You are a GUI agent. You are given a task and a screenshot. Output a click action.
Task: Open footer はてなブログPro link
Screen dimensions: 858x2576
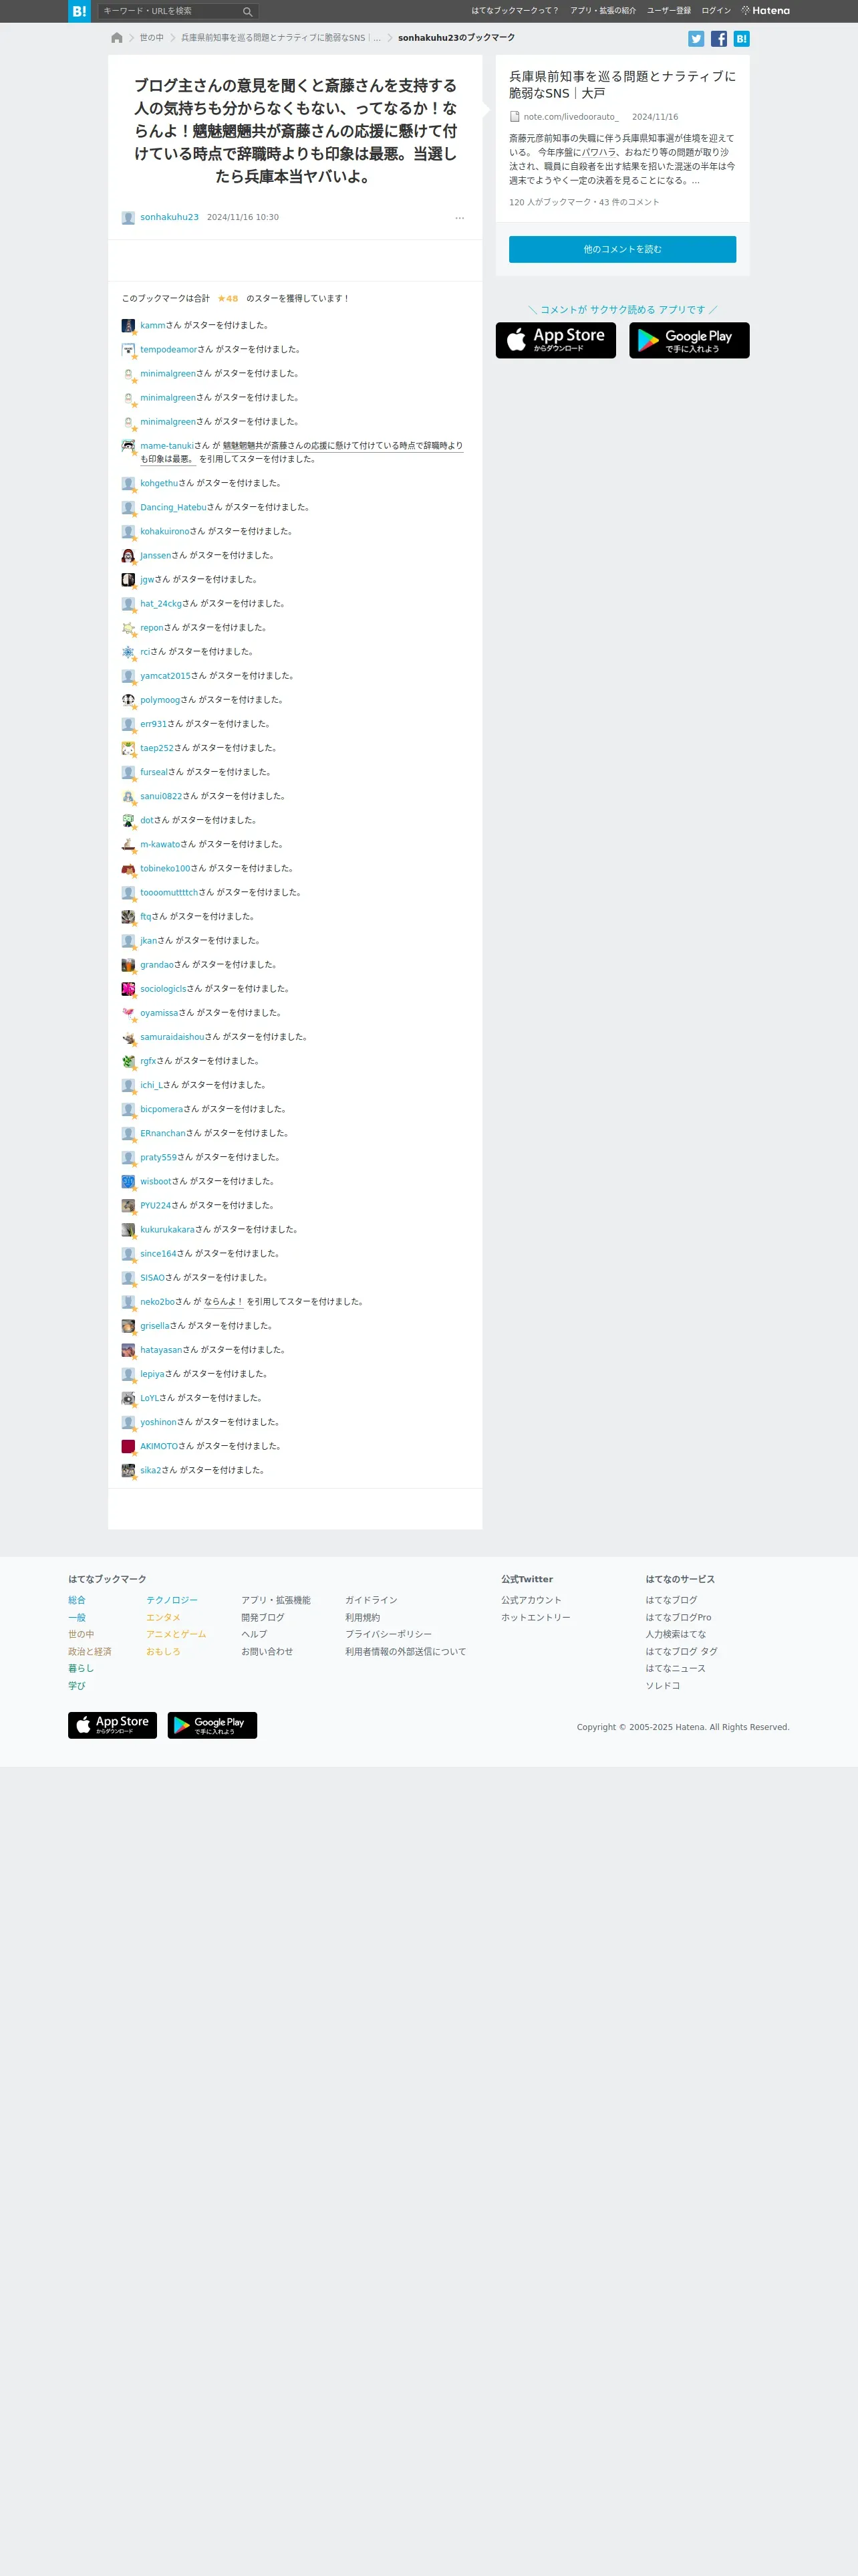coord(678,1617)
